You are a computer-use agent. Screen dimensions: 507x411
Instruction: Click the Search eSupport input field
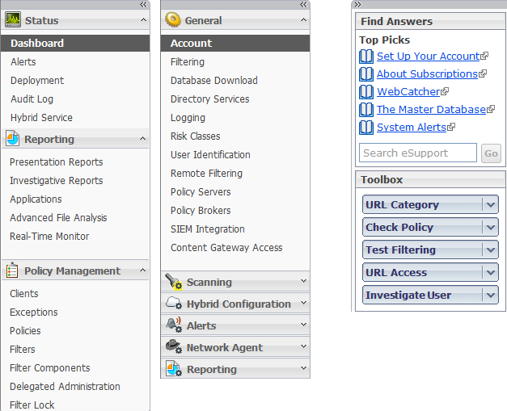[x=418, y=153]
